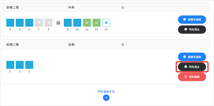The width and height of the screenshot is (214, 106).
Task: Click the unavailable X seat number 8
Action: point(48,23)
